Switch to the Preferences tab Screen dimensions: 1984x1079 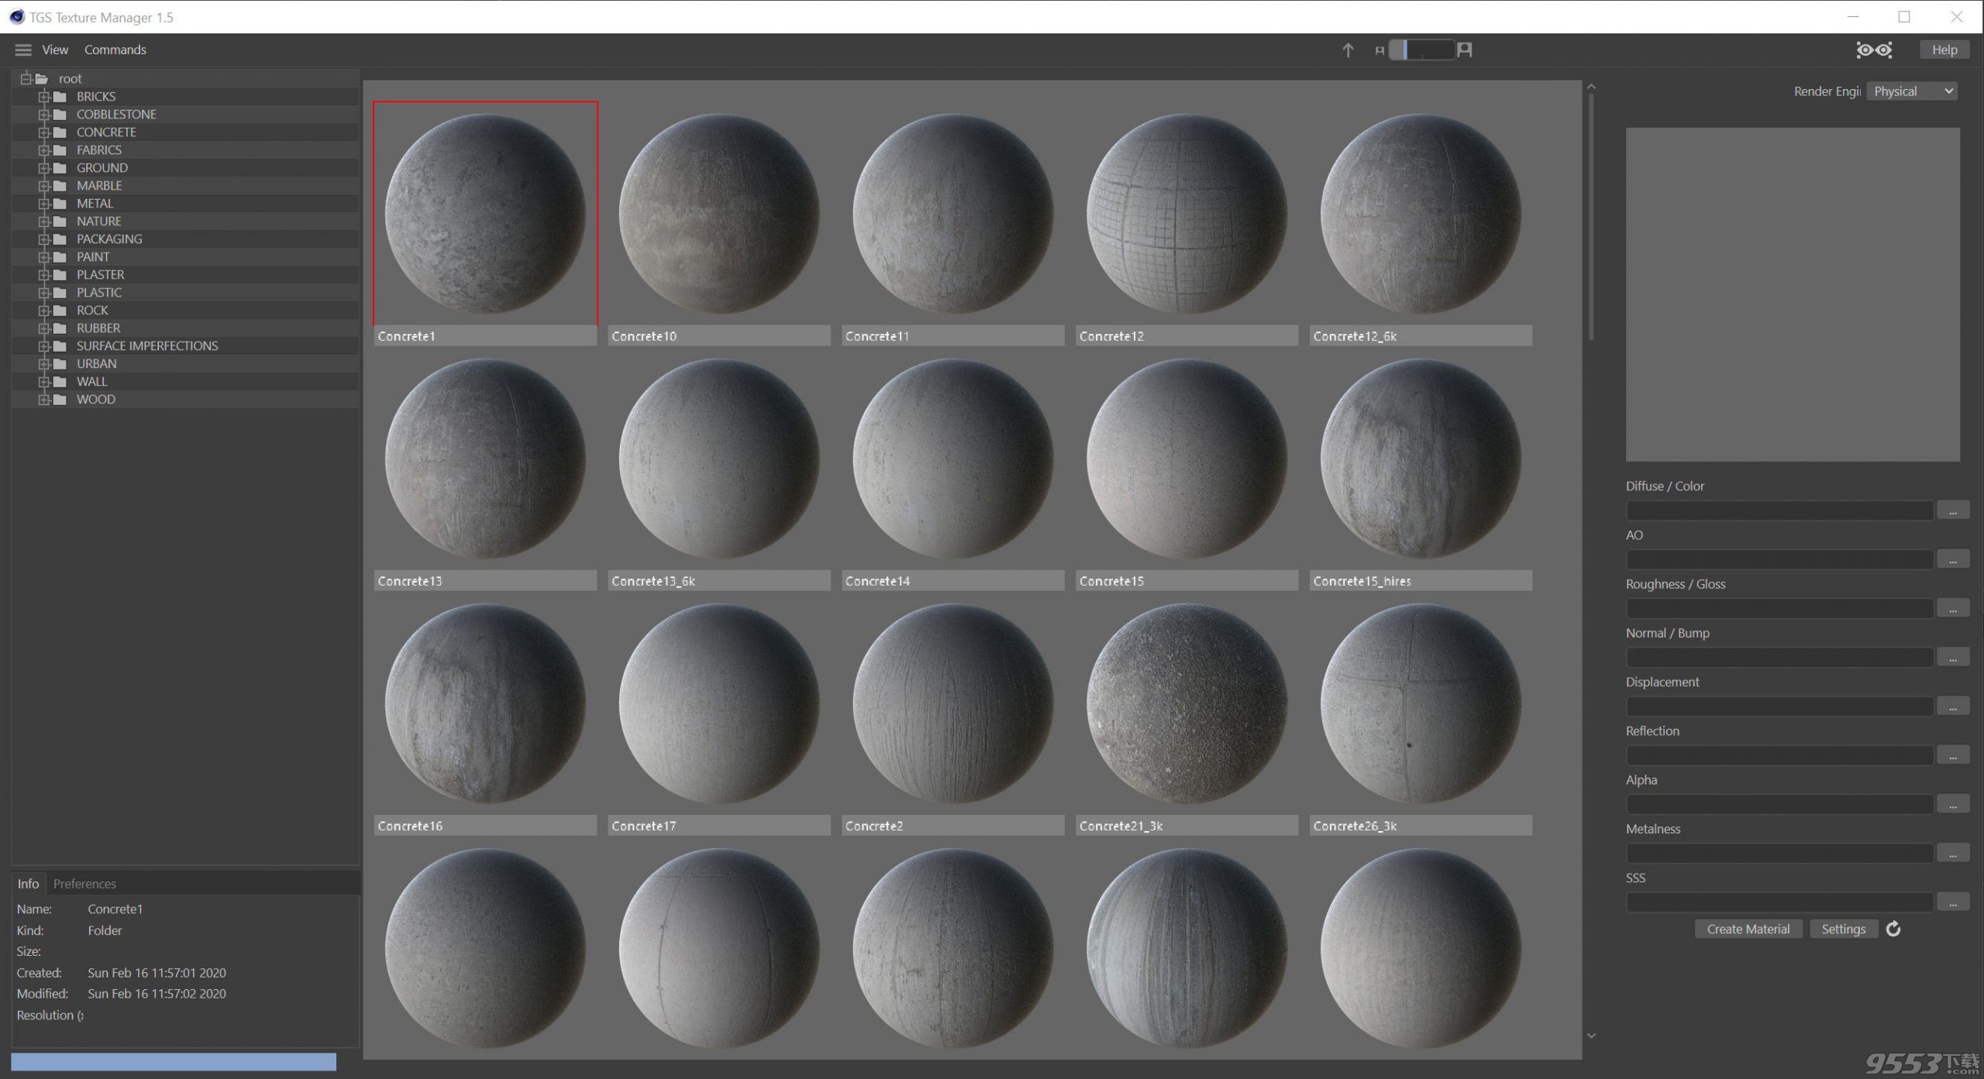point(84,882)
